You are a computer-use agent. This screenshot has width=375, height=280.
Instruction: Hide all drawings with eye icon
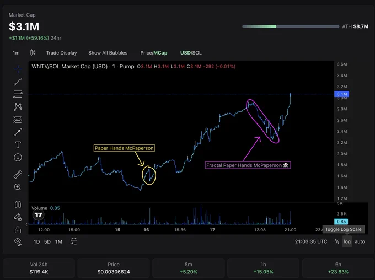point(18,242)
